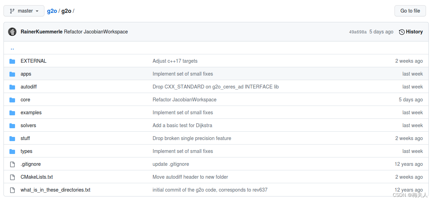
Task: Open core row 'Refactor JacobianWorkspace' commit
Action: click(184, 100)
